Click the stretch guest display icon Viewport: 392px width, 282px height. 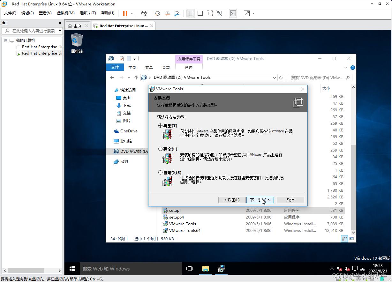point(247,13)
